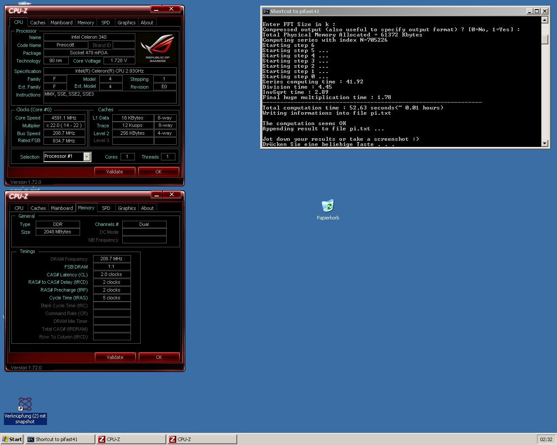
Task: Click the memory Size value 2048 MBytes
Action: [58, 232]
